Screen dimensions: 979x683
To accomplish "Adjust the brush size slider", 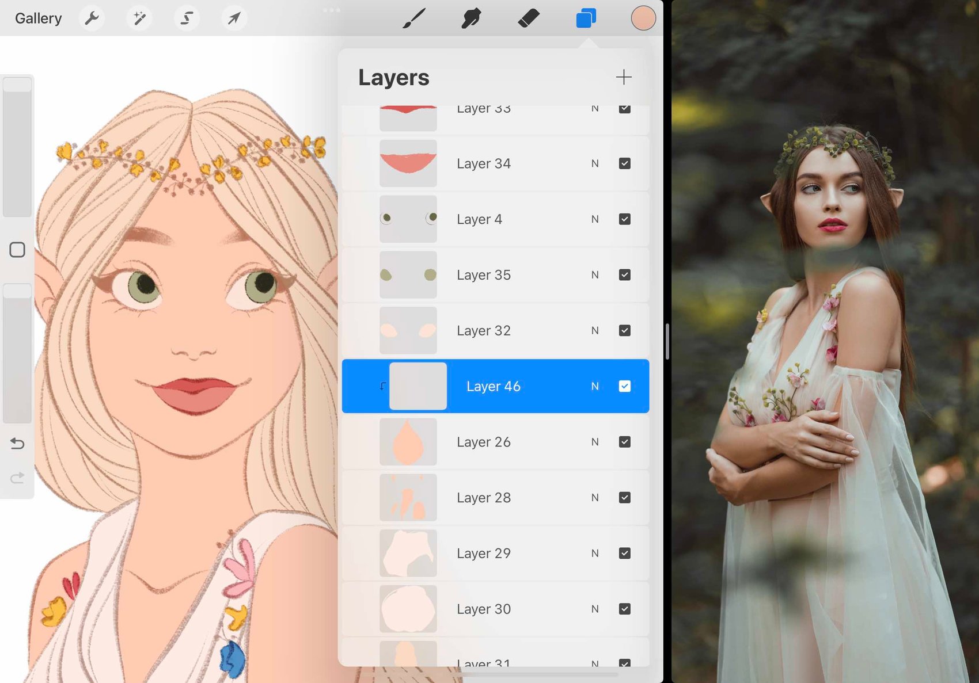I will coord(17,147).
